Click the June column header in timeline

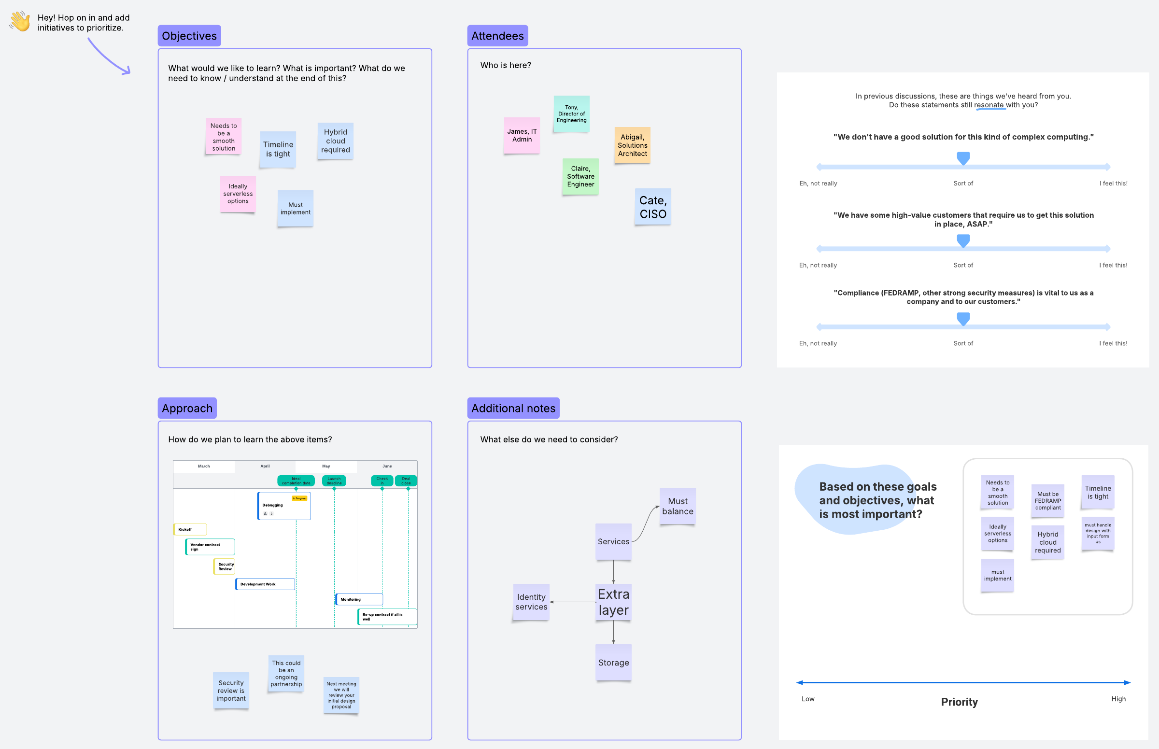tap(387, 466)
